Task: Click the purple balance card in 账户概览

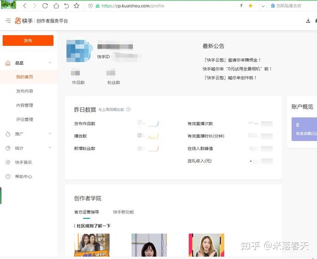Action: click(x=304, y=129)
